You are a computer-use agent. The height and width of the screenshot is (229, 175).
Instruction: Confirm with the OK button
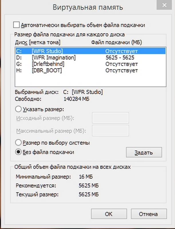[x=109, y=214]
